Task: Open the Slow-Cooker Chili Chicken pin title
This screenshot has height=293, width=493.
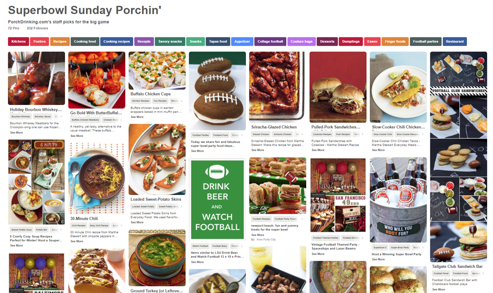Action: pyautogui.click(x=398, y=127)
